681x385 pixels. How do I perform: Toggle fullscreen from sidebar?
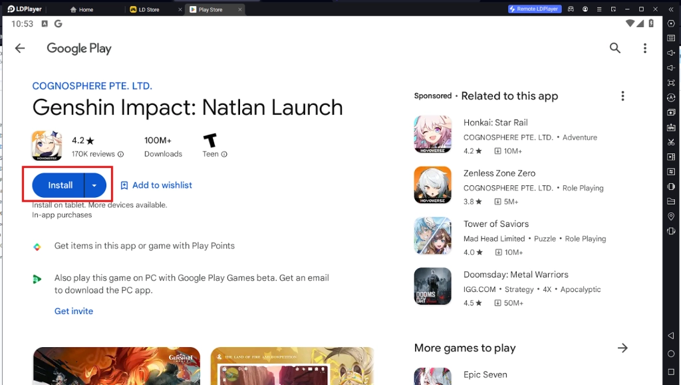pyautogui.click(x=671, y=83)
